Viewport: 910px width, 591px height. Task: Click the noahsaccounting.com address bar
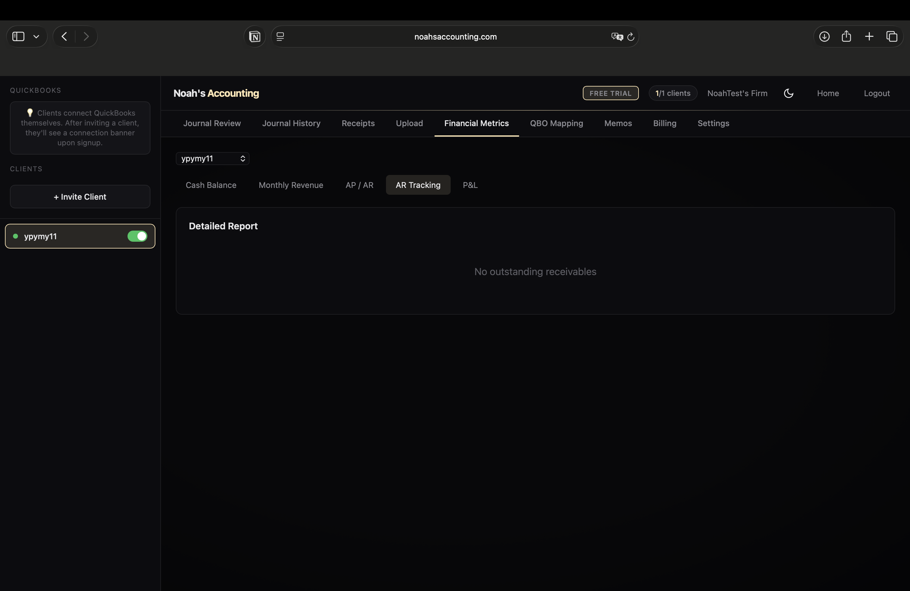(455, 37)
